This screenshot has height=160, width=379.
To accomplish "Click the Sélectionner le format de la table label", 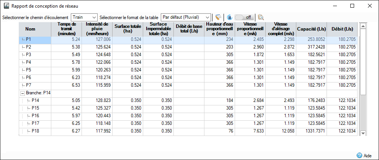I will click(x=129, y=18).
